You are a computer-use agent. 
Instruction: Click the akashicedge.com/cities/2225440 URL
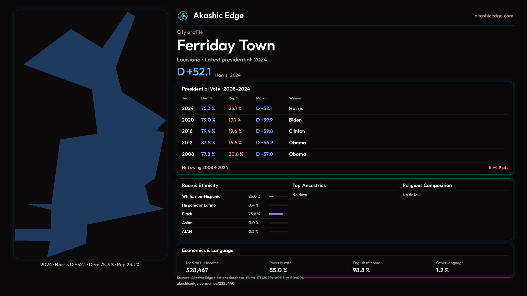tap(205, 283)
